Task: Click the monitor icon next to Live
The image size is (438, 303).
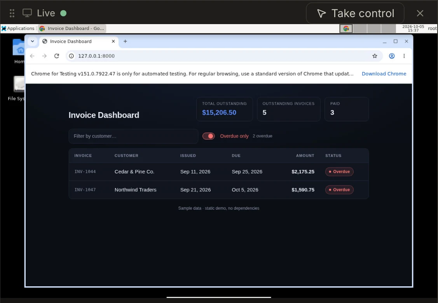Action: (27, 13)
